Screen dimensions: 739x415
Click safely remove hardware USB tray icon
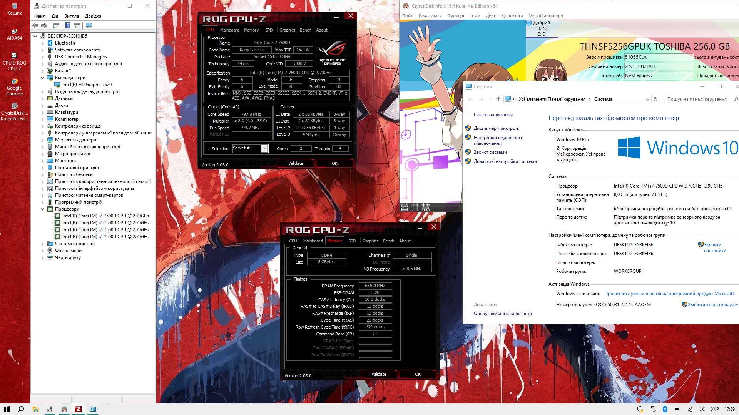(x=653, y=409)
